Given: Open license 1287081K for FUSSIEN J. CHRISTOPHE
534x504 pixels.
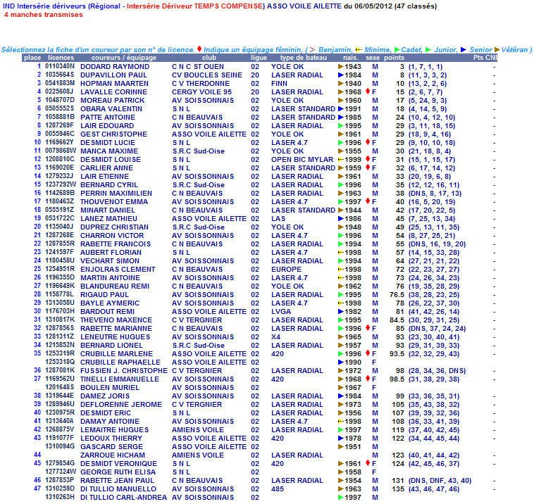Looking at the screenshot, I should click(60, 370).
